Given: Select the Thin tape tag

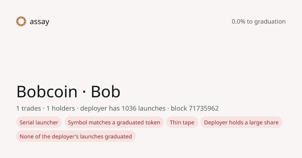Looking at the screenshot, I should tap(182, 122).
